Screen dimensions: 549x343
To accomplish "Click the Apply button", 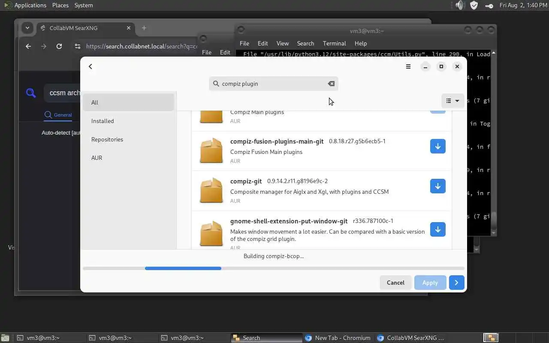I will coord(430,283).
